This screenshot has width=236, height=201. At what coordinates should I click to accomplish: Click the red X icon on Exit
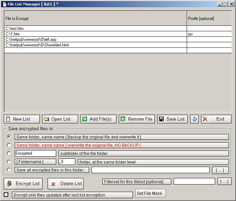click(x=205, y=119)
